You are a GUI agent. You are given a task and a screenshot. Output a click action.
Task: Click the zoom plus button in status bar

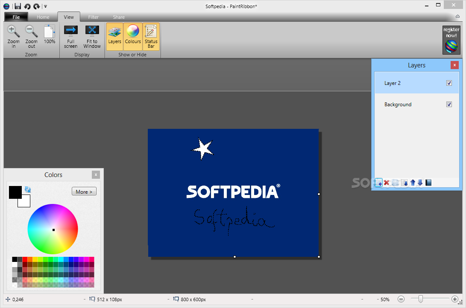(455, 299)
